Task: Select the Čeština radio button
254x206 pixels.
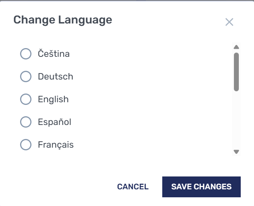Action: tap(25, 54)
